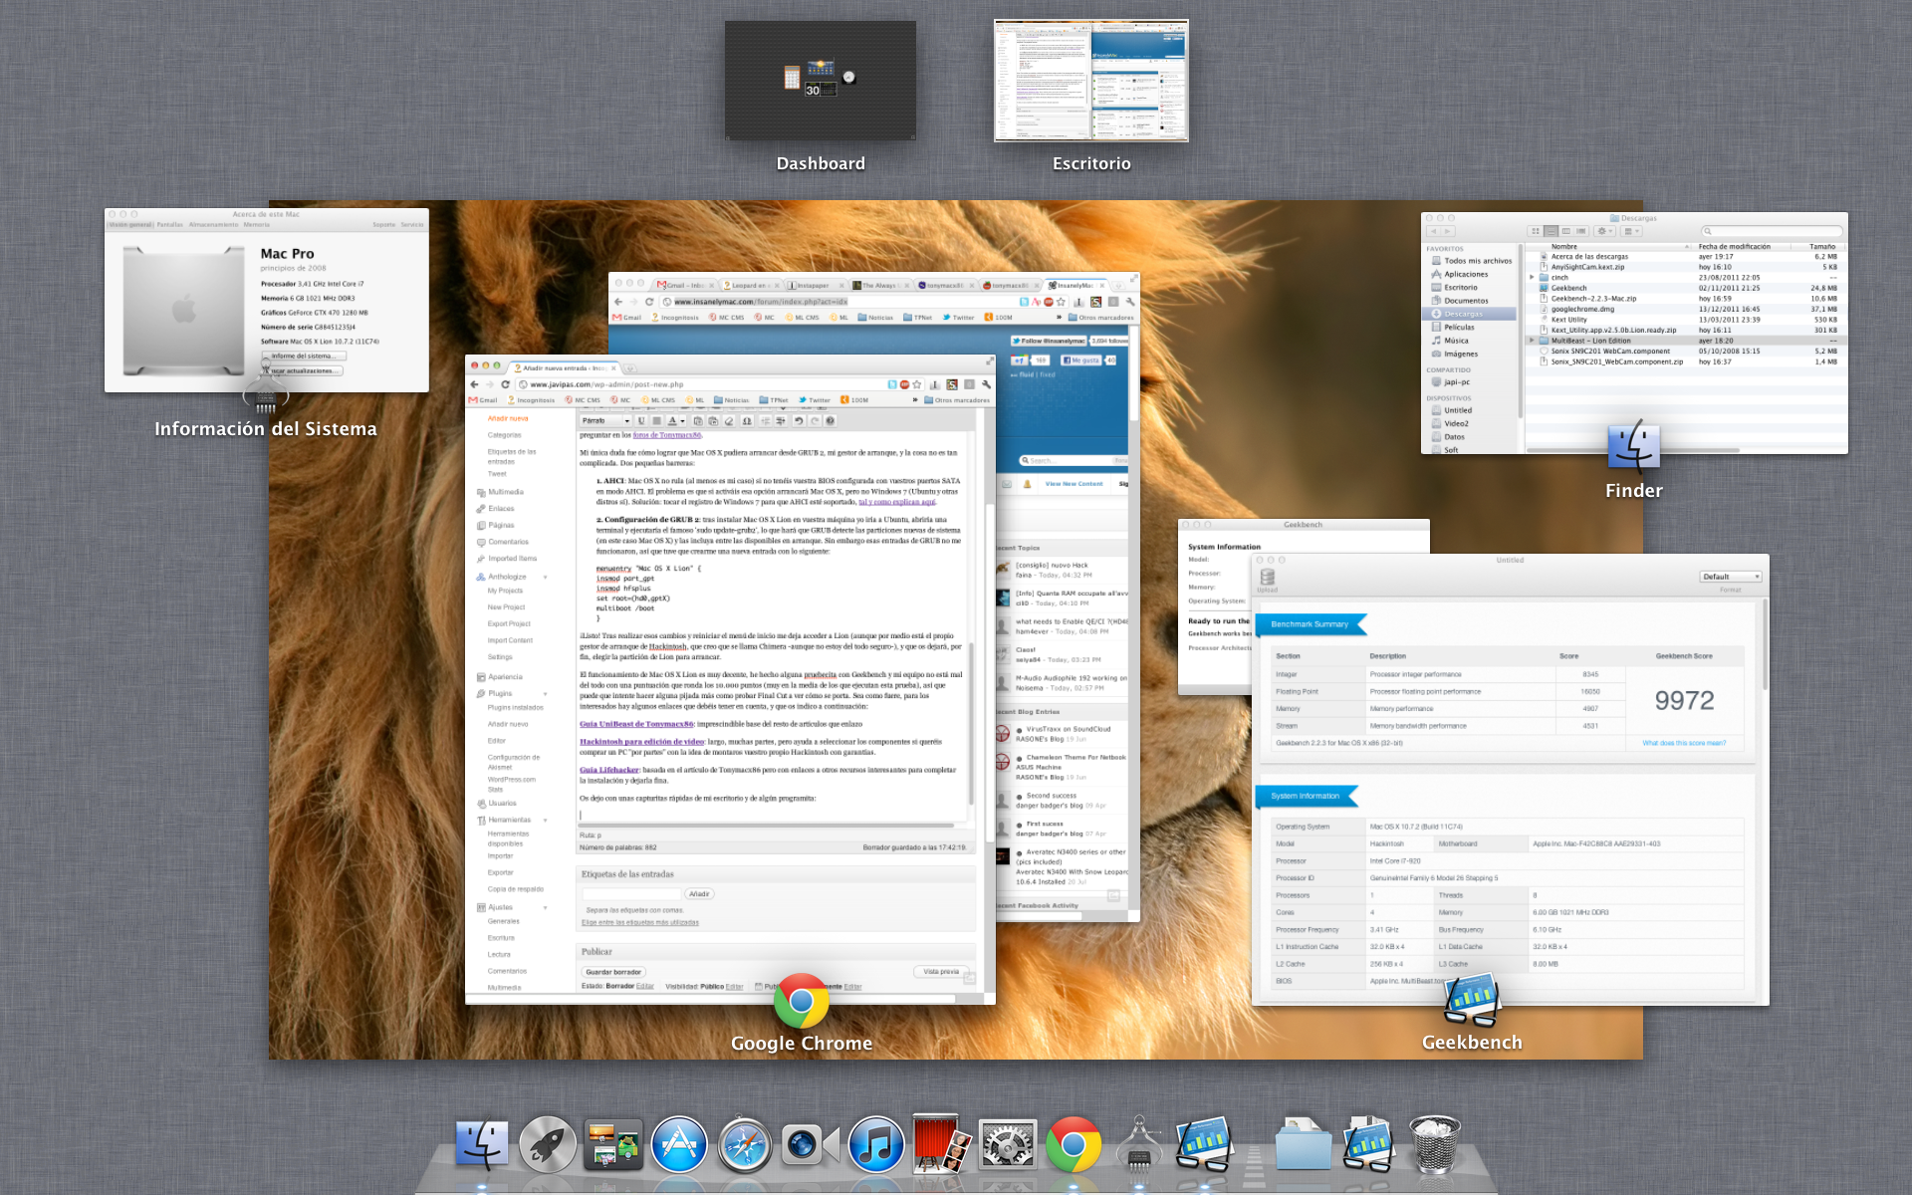
Task: Click Gmail bookmark in front Chrome window
Action: point(483,400)
